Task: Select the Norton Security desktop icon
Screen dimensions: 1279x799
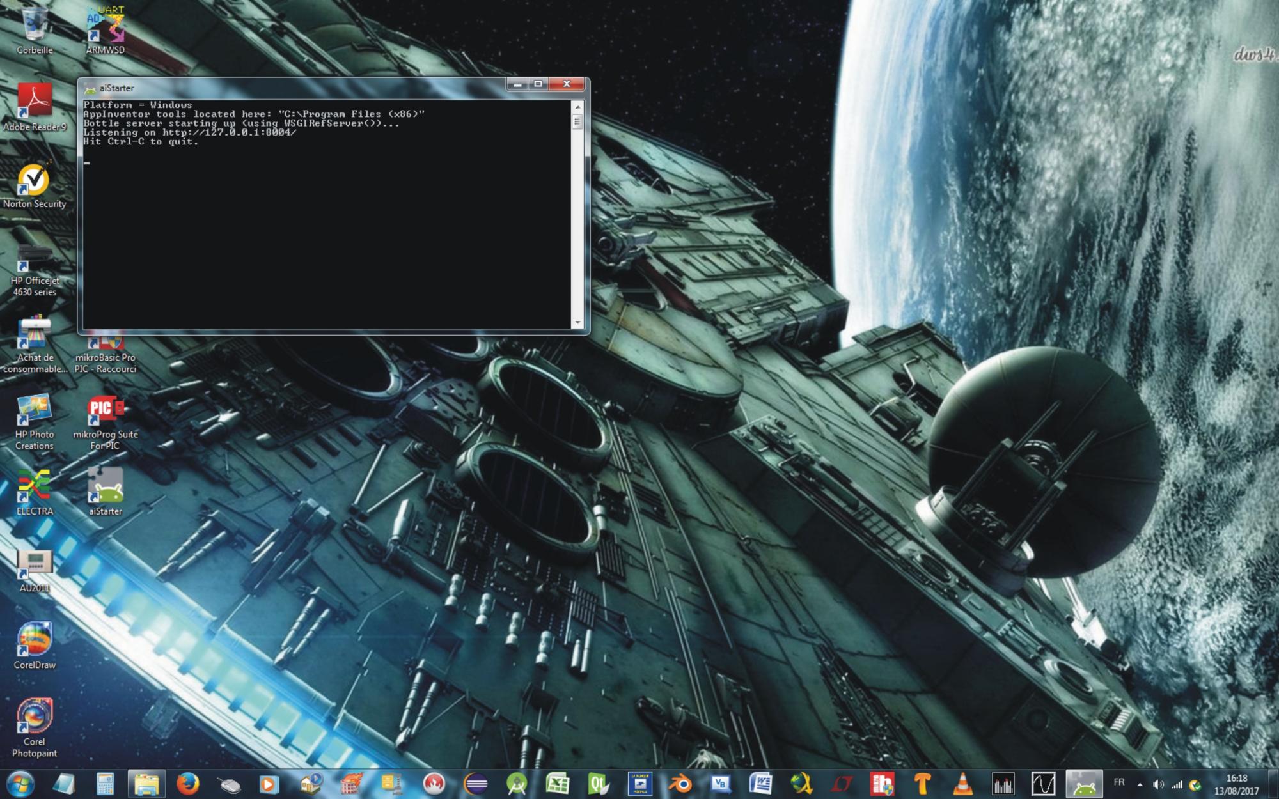Action: coord(33,180)
